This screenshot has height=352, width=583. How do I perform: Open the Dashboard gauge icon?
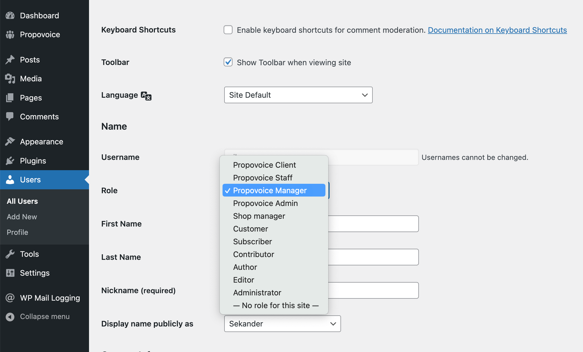pyautogui.click(x=10, y=16)
